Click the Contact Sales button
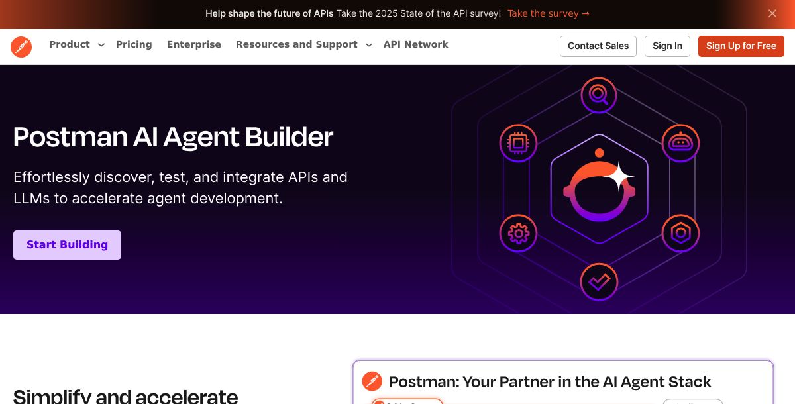Viewport: 795px width, 404px height. [598, 46]
